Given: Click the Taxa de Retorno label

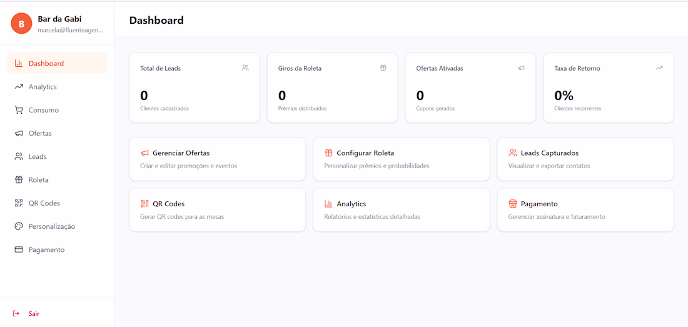Looking at the screenshot, I should 577,68.
